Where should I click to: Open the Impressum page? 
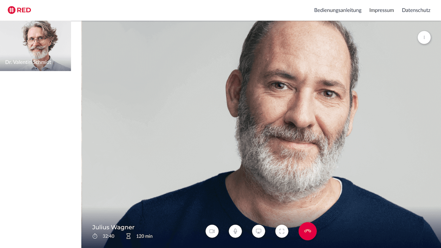pyautogui.click(x=382, y=10)
